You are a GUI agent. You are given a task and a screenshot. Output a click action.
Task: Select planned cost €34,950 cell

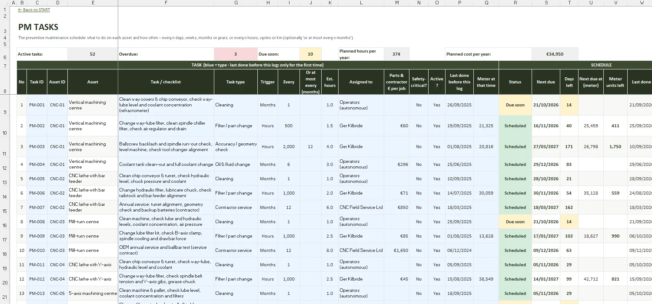[x=555, y=54]
